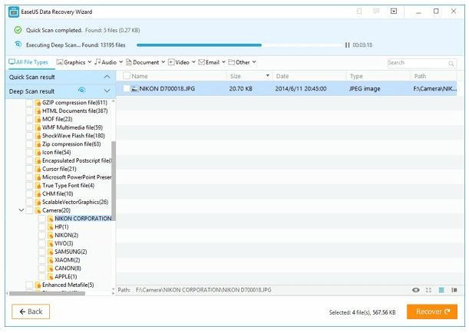Check the WMF Multimedia file checkbox
Screen dimensions: 469x333
[29, 127]
